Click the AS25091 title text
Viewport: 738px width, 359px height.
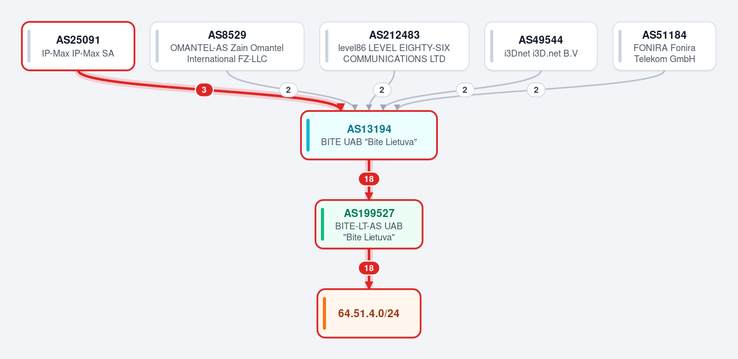78,41
